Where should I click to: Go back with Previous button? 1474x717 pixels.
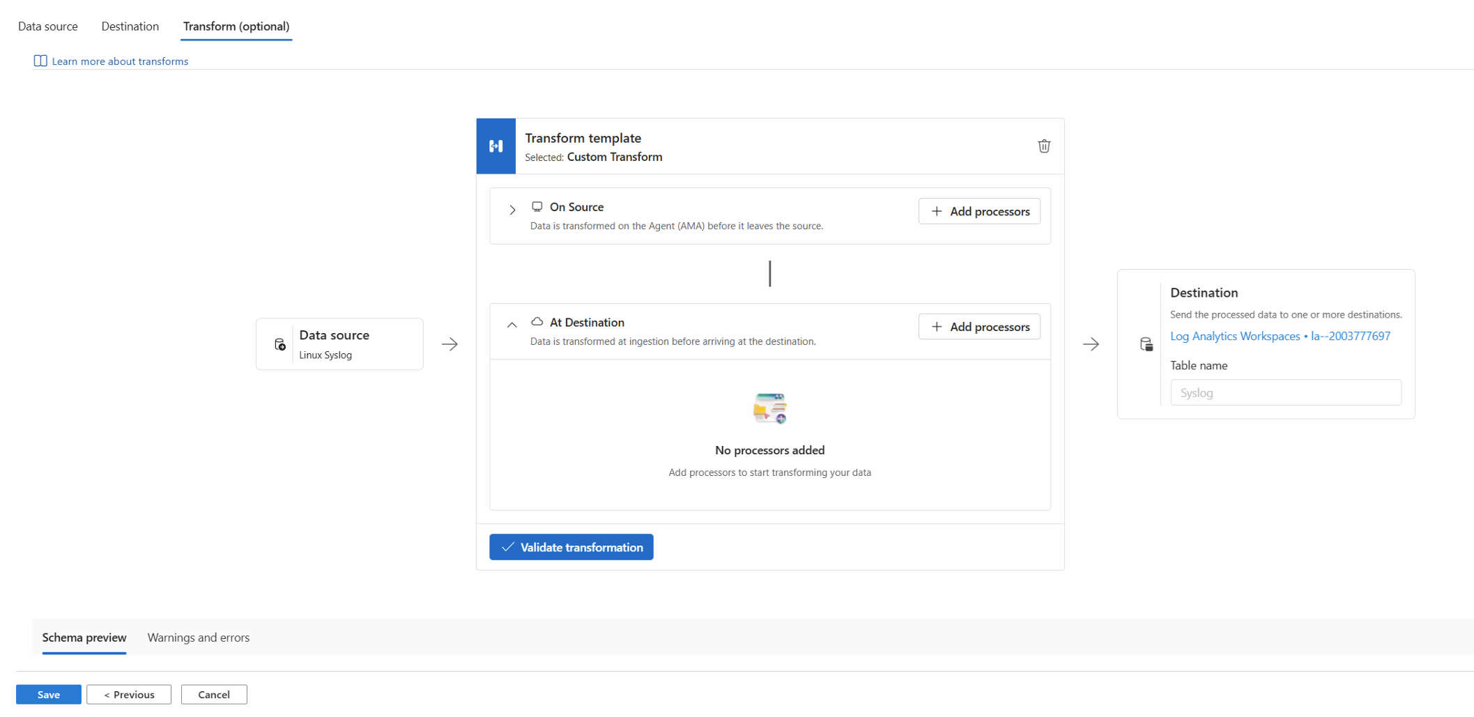tap(129, 695)
